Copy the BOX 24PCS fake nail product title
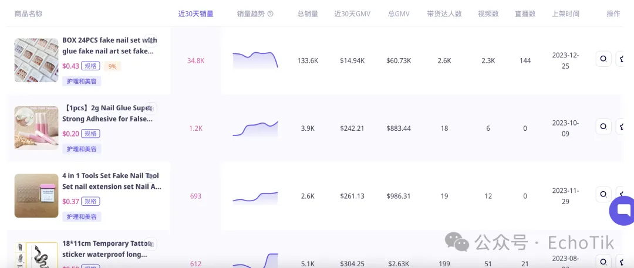Image resolution: width=634 pixels, height=268 pixels. [x=151, y=41]
